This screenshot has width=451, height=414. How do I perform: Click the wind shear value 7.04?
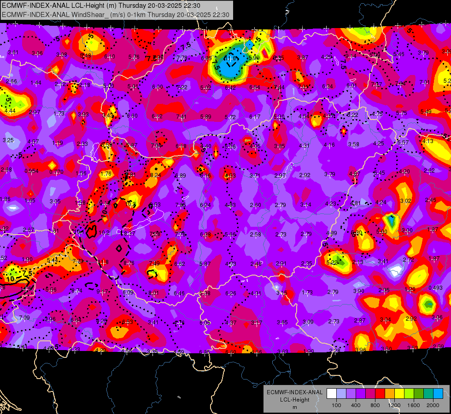tap(156, 146)
